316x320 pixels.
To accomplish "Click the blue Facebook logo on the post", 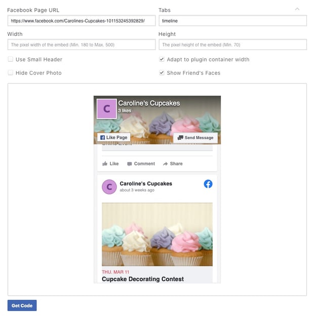I will pos(208,184).
